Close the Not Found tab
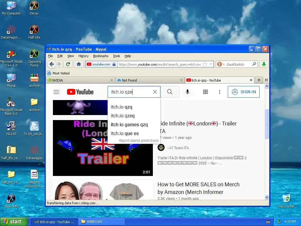The image size is (301, 226). tap(181, 80)
